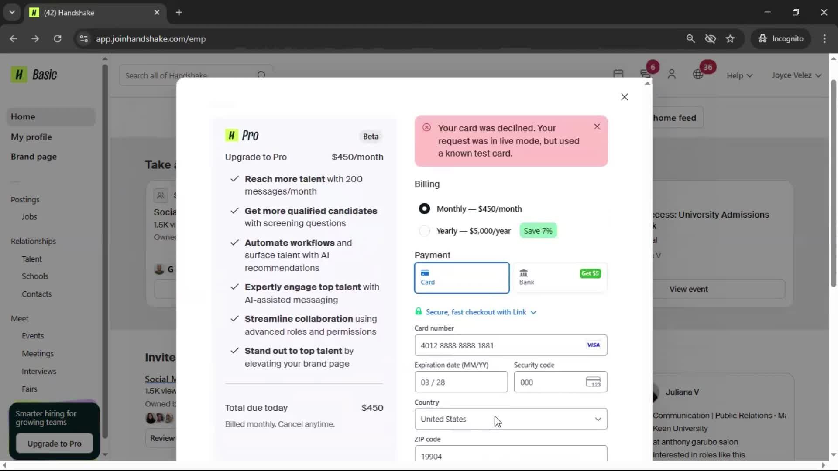Open Brand page in sidebar
Image resolution: width=838 pixels, height=471 pixels.
tap(34, 157)
